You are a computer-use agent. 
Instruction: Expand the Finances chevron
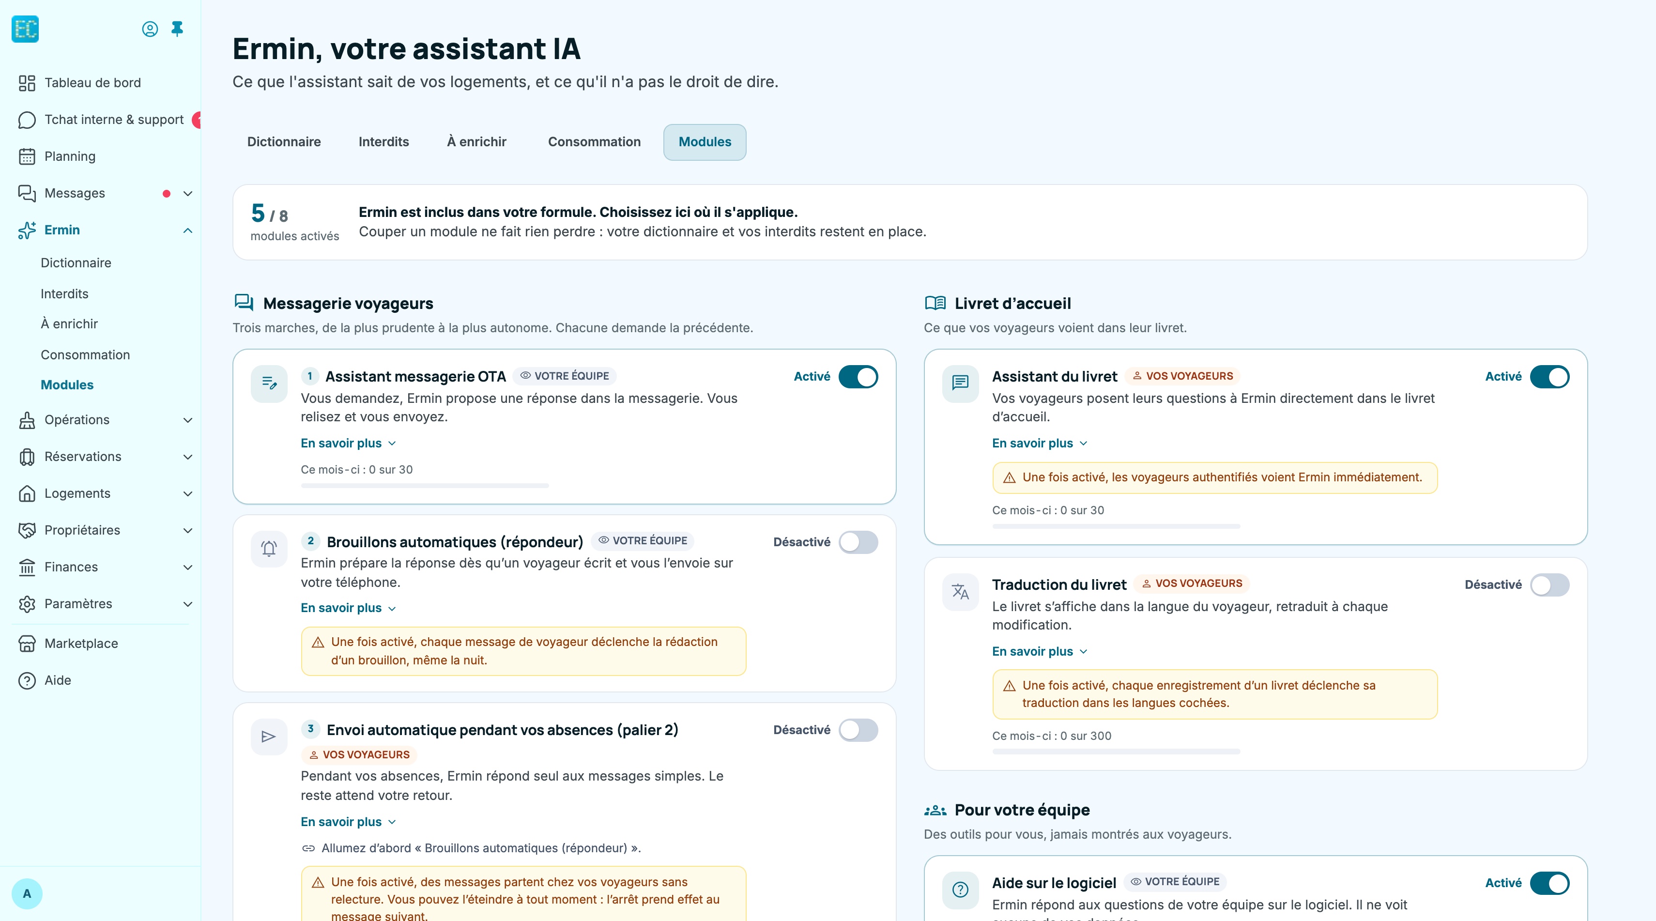coord(188,567)
